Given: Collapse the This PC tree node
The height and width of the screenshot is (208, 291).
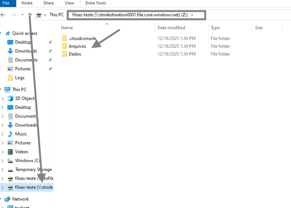Looking at the screenshot, I should point(1,90).
